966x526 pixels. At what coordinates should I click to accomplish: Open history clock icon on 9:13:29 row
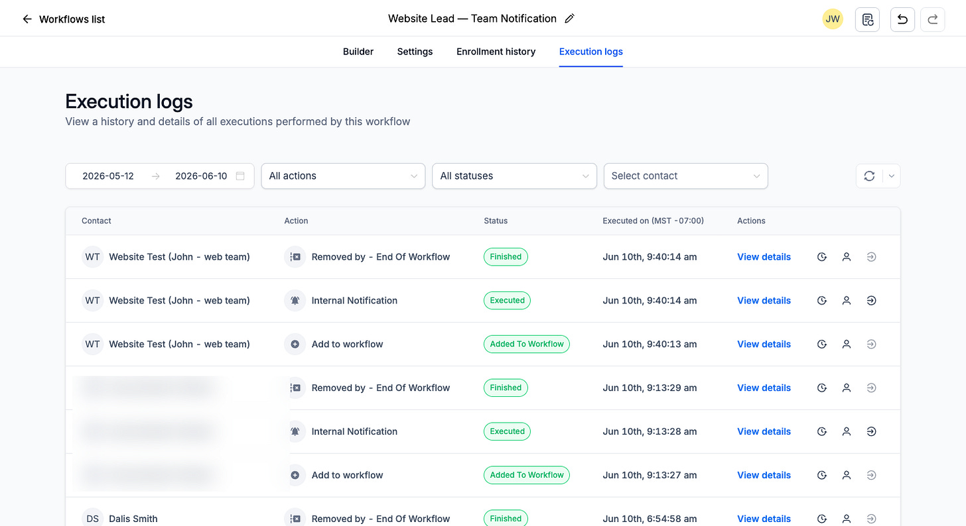click(822, 388)
